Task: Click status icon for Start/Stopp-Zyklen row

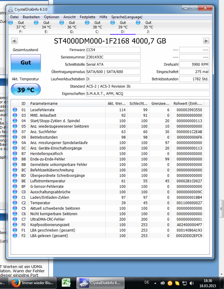Action: 15,121
